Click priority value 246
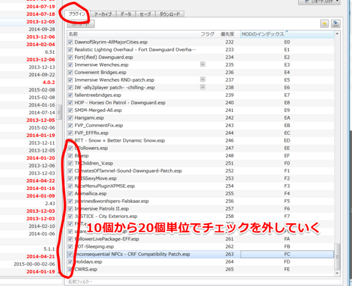The image size is (352, 286). [x=229, y=141]
